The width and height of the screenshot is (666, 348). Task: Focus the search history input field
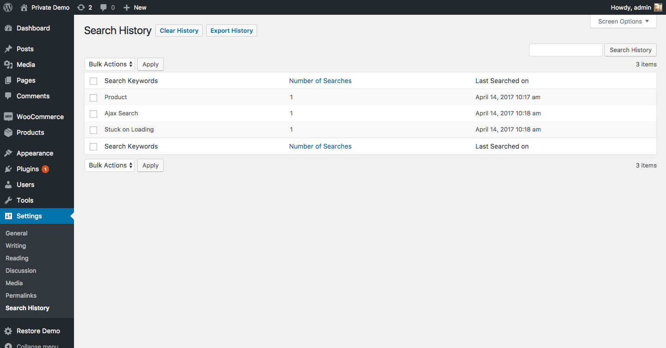coord(566,50)
